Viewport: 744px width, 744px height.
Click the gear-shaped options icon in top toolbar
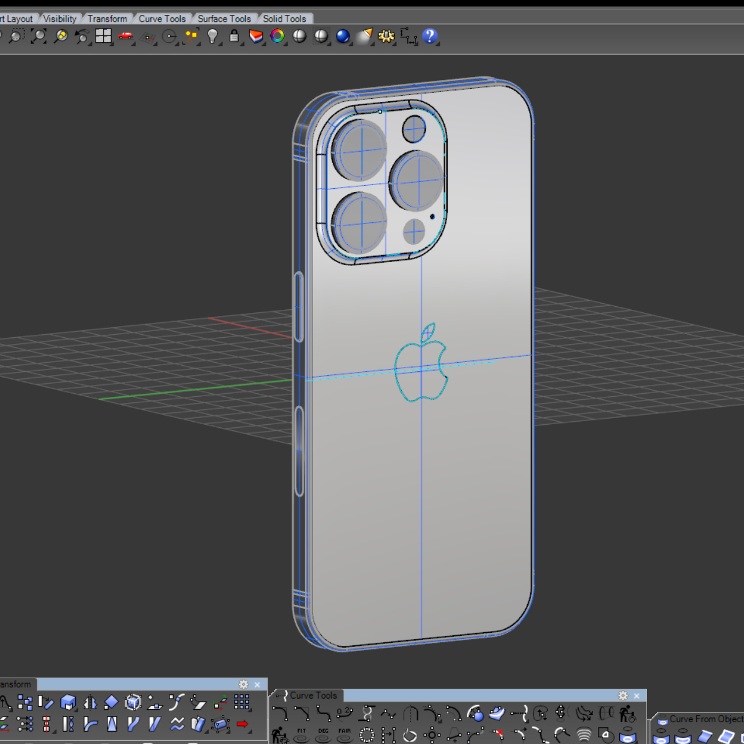(x=386, y=36)
